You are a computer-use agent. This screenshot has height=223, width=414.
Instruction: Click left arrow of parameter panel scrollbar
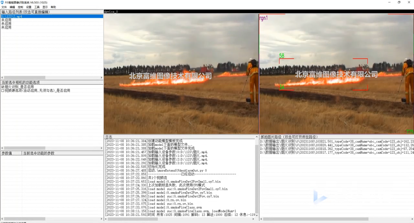(2, 219)
